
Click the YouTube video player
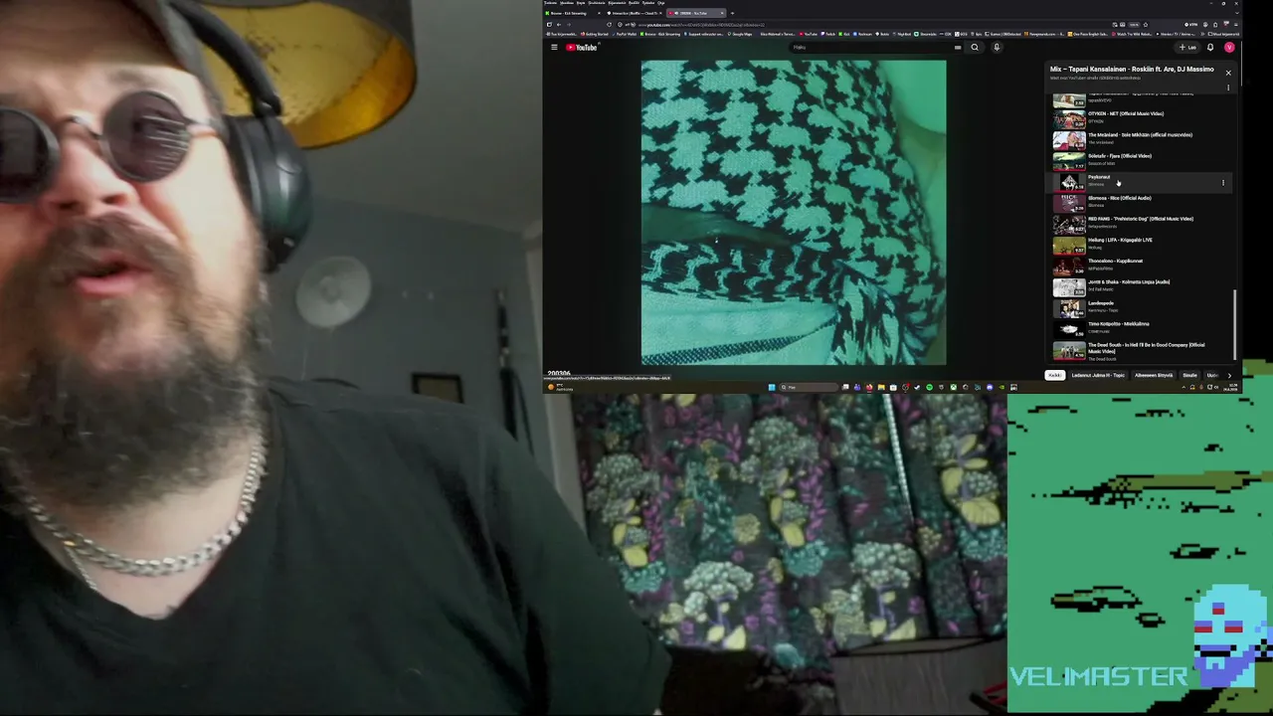click(794, 213)
